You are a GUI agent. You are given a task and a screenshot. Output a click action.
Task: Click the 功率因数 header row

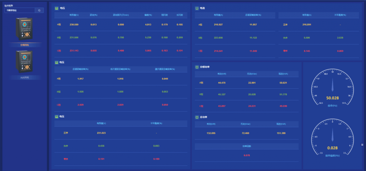coord(247,146)
